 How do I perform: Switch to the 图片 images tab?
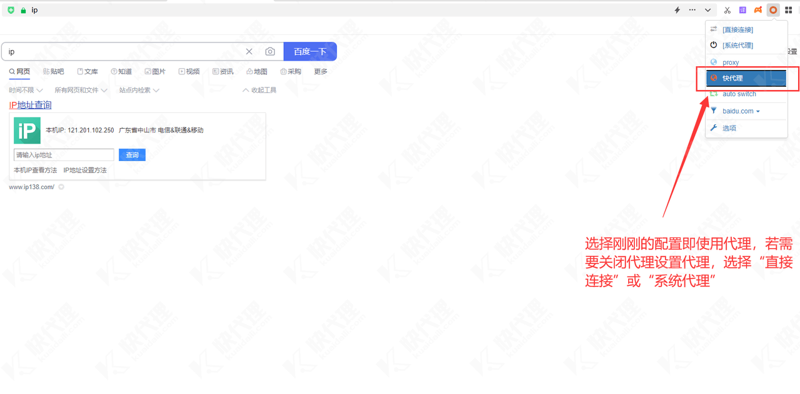tap(155, 72)
